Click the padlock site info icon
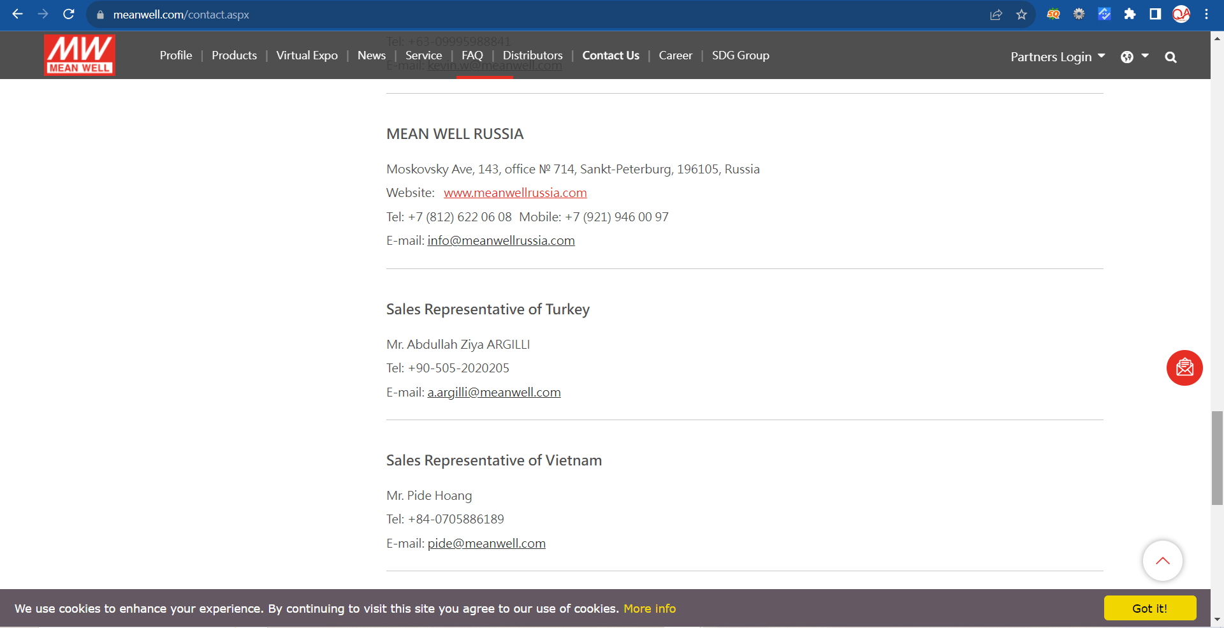This screenshot has width=1224, height=628. click(100, 15)
